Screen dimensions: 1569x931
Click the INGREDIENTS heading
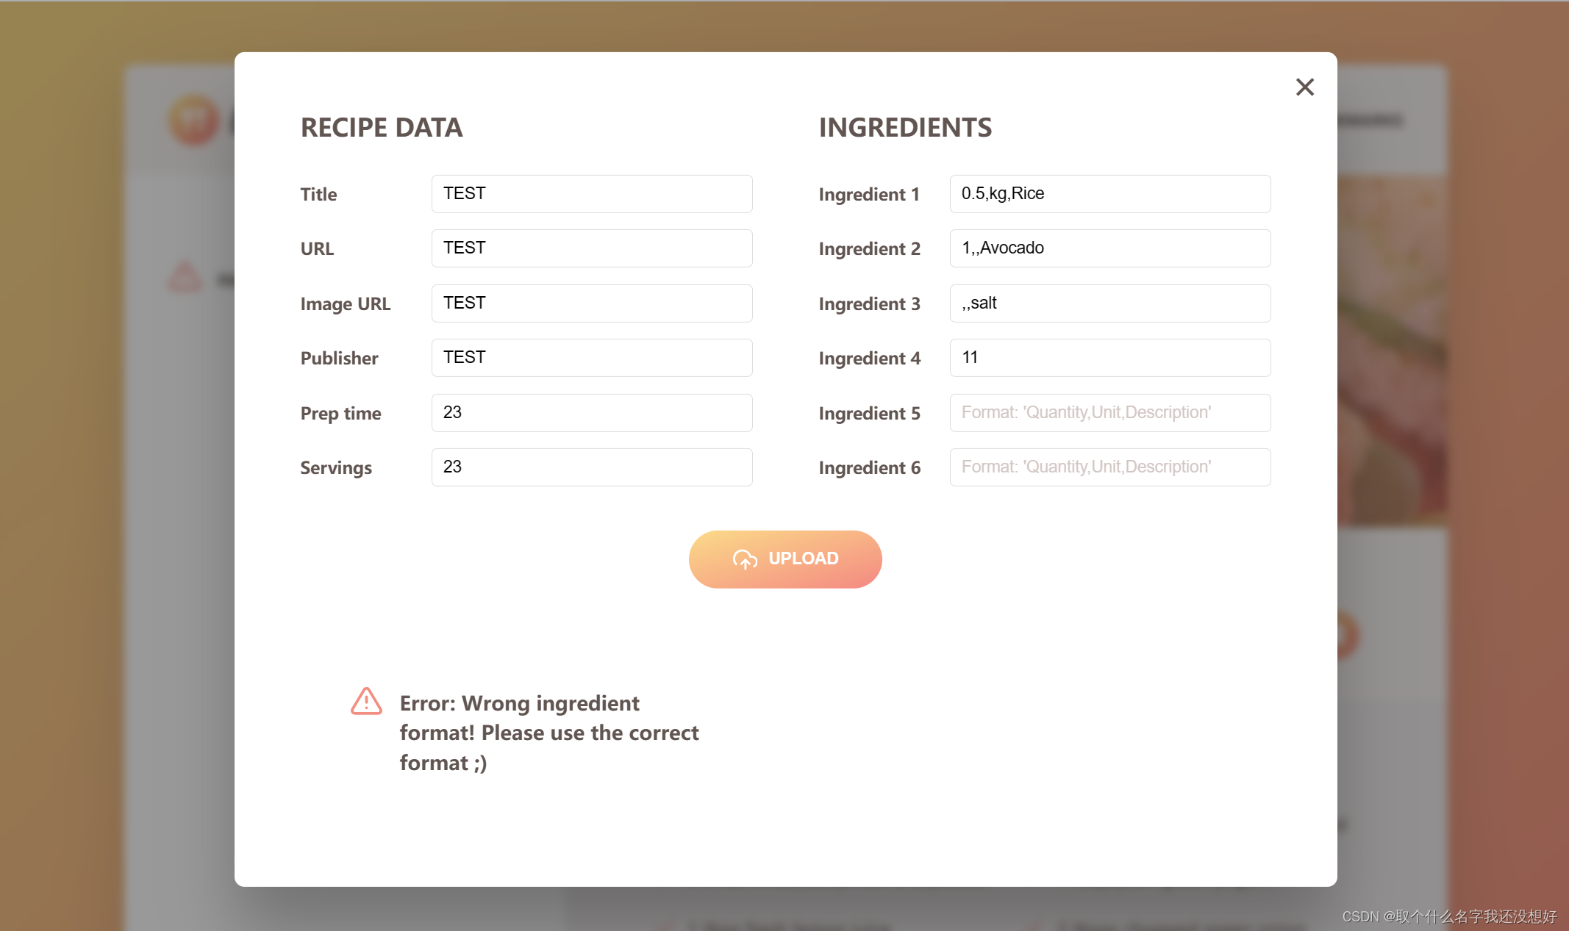point(905,127)
